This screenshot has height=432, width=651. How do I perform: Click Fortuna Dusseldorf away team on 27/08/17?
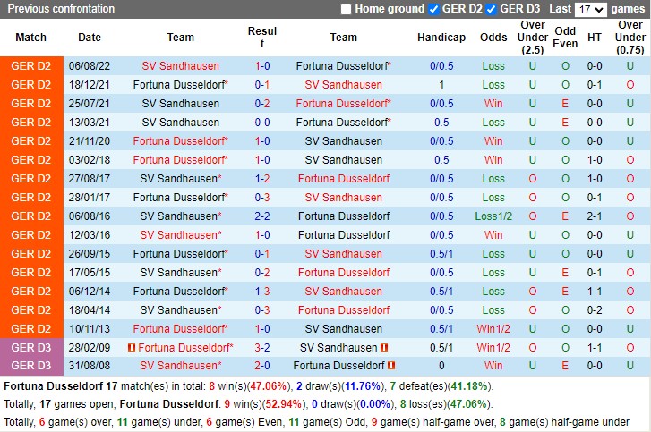point(343,179)
